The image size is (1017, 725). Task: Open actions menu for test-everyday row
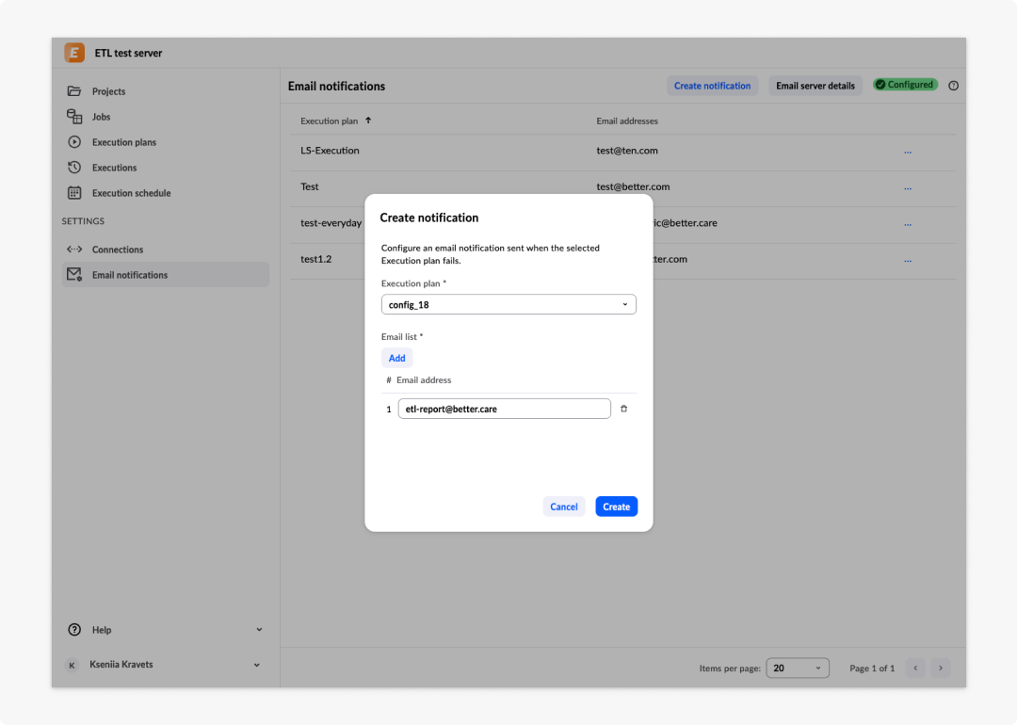pyautogui.click(x=908, y=224)
